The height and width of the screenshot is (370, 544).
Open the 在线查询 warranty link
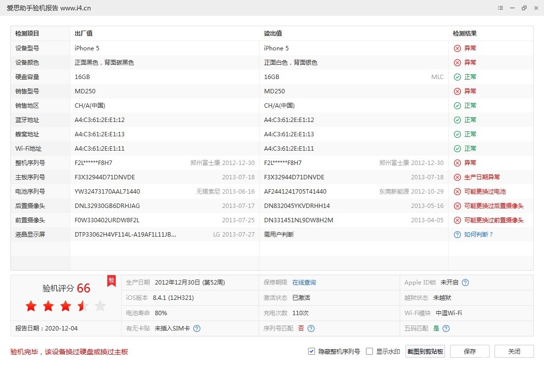(x=304, y=283)
